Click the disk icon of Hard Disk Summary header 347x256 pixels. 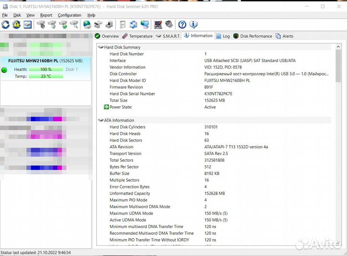click(x=101, y=47)
